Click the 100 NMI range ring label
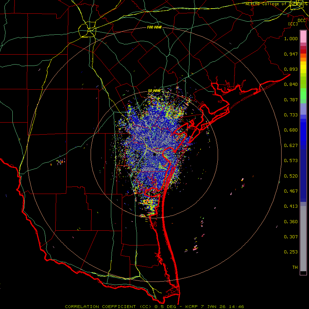The image size is (309, 309). tap(154, 27)
